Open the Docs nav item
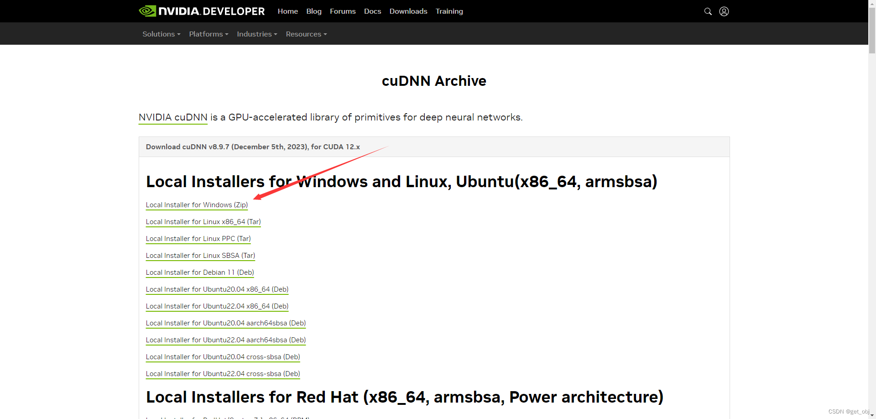 372,11
